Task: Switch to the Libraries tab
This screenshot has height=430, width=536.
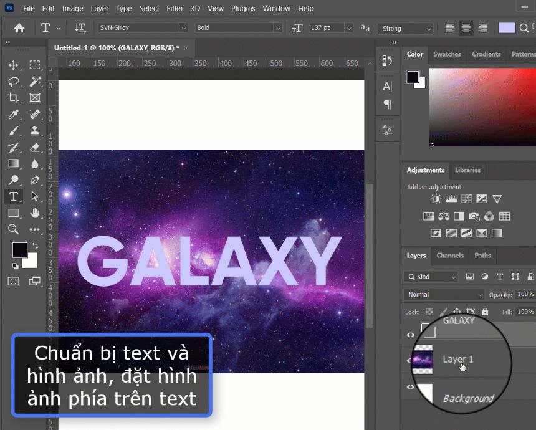Action: pyautogui.click(x=467, y=170)
